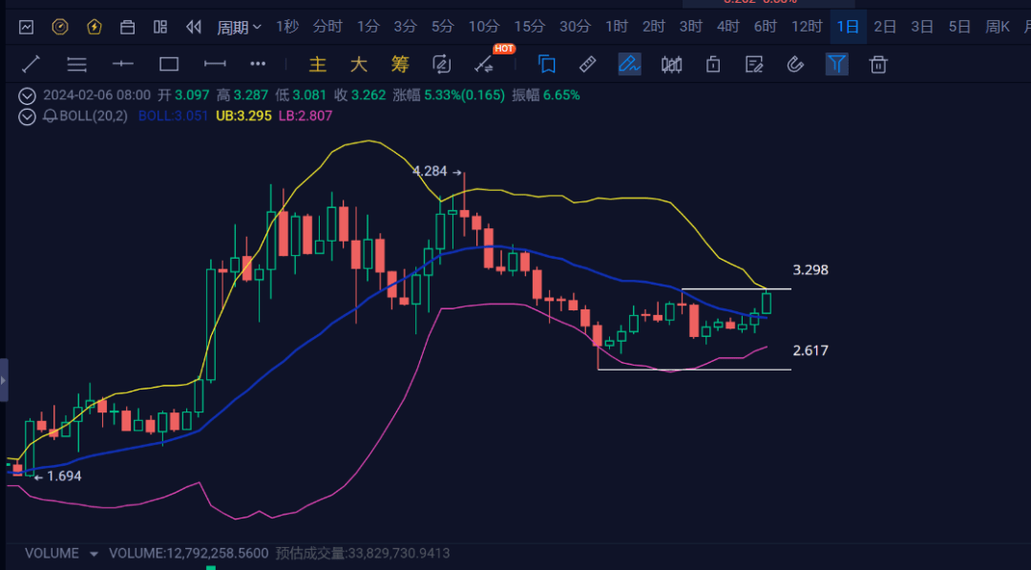Click the HOT-tagged line tool icon

[484, 64]
